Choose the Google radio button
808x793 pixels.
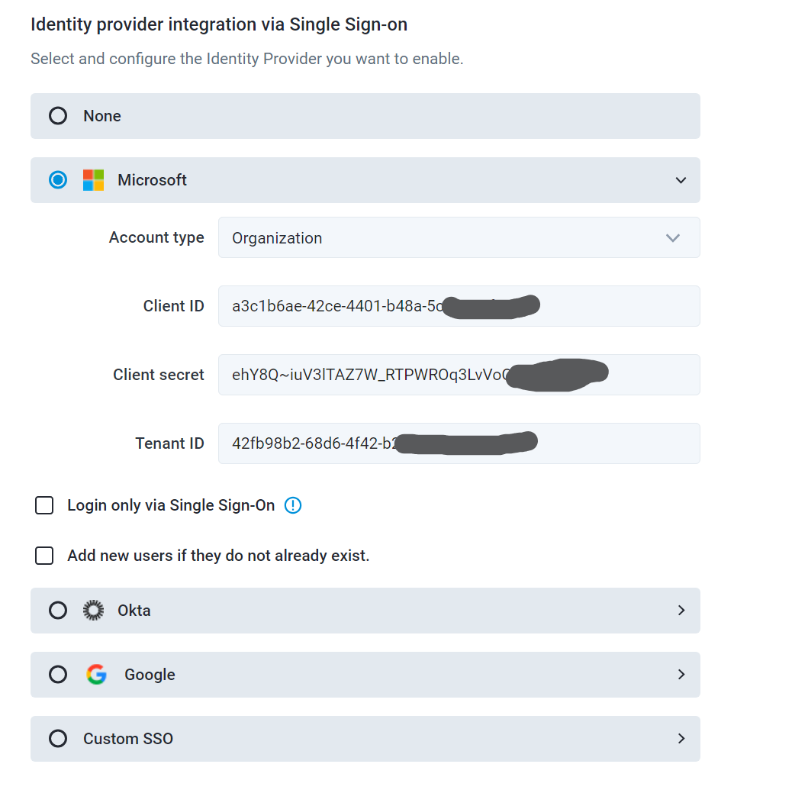click(x=58, y=675)
